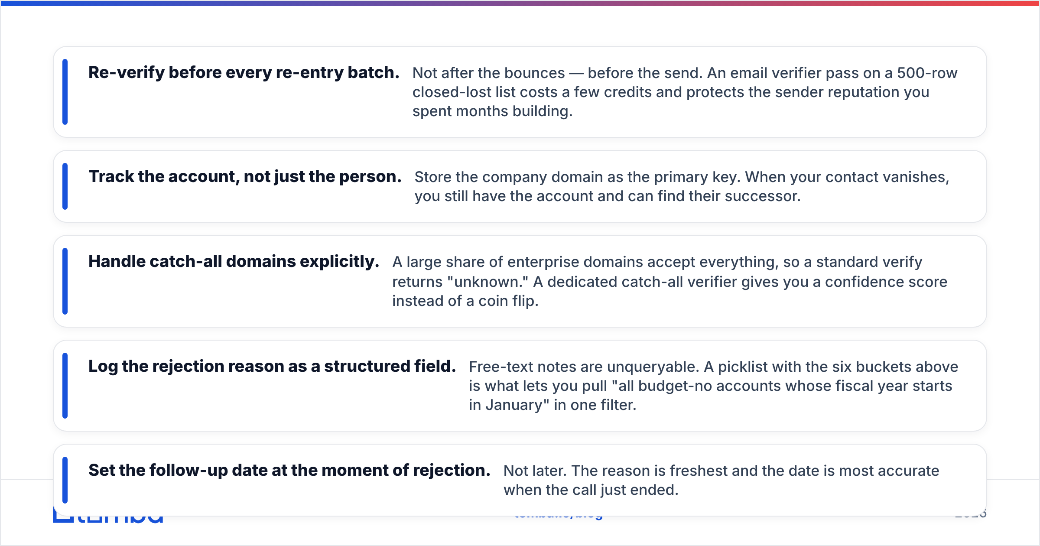This screenshot has height=546, width=1040.
Task: Click text about company domain as primary key
Action: 682,186
